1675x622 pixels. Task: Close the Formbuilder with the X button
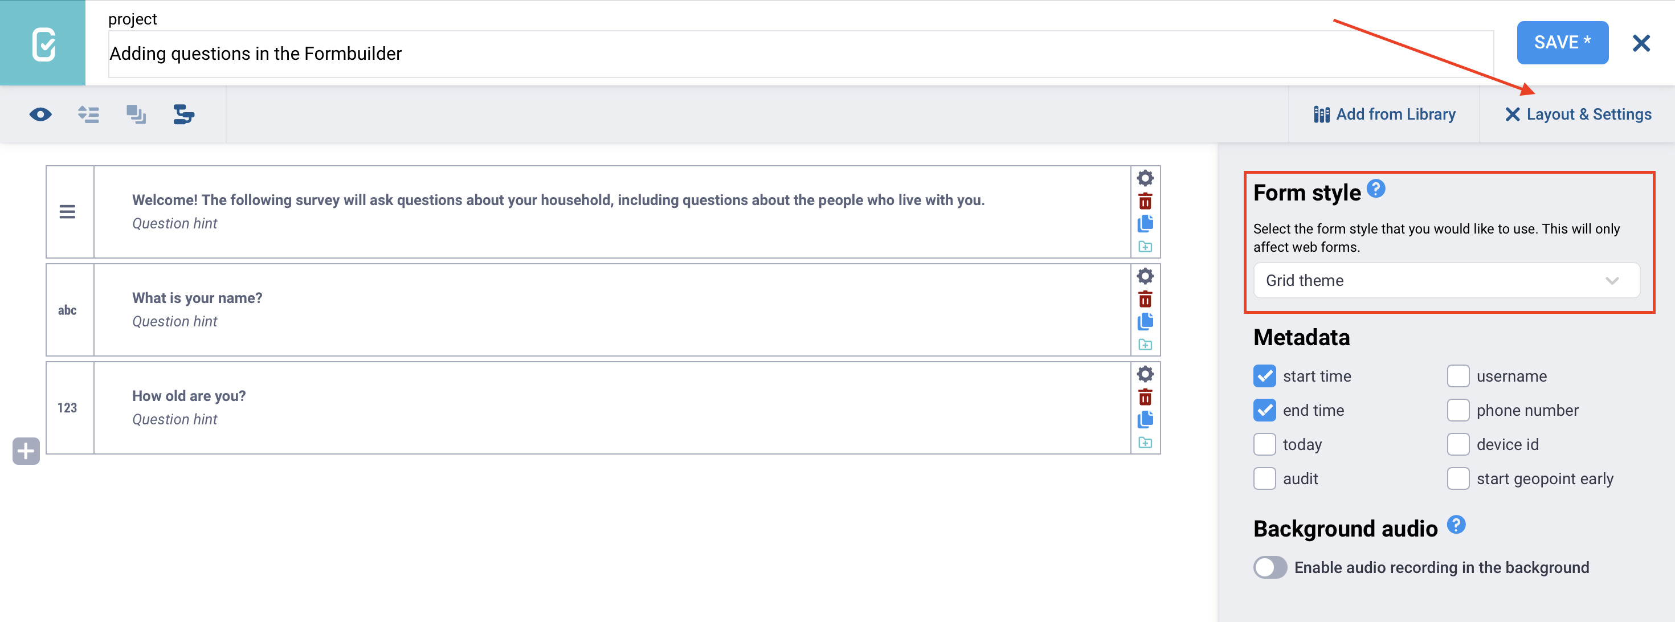[1641, 43]
